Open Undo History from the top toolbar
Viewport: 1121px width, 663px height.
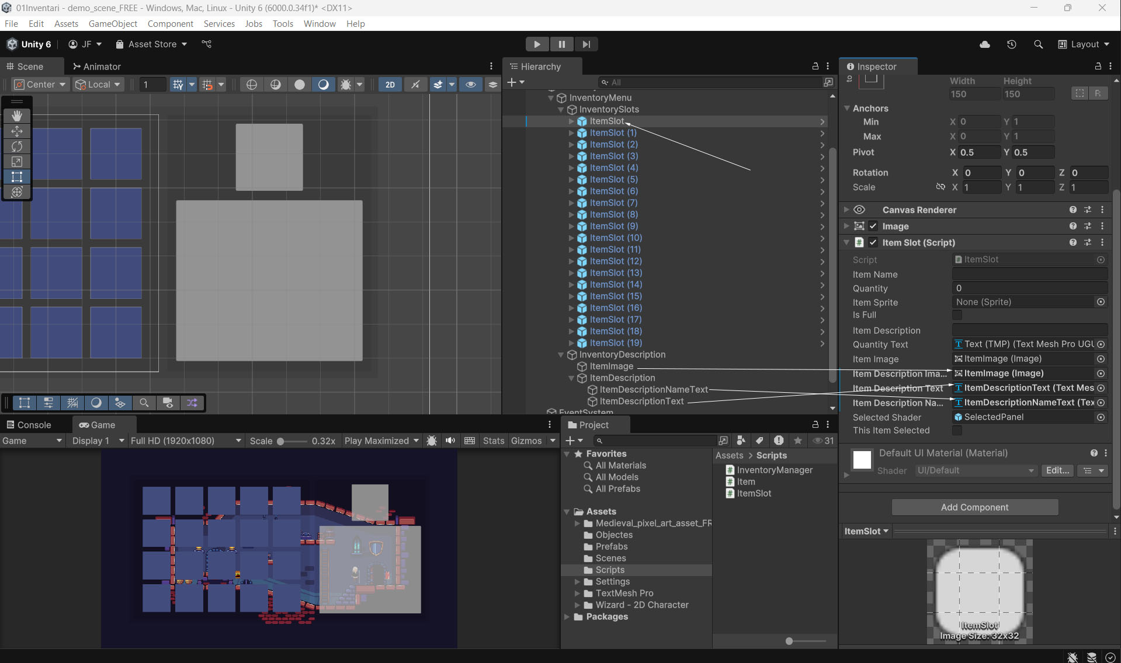click(1011, 44)
